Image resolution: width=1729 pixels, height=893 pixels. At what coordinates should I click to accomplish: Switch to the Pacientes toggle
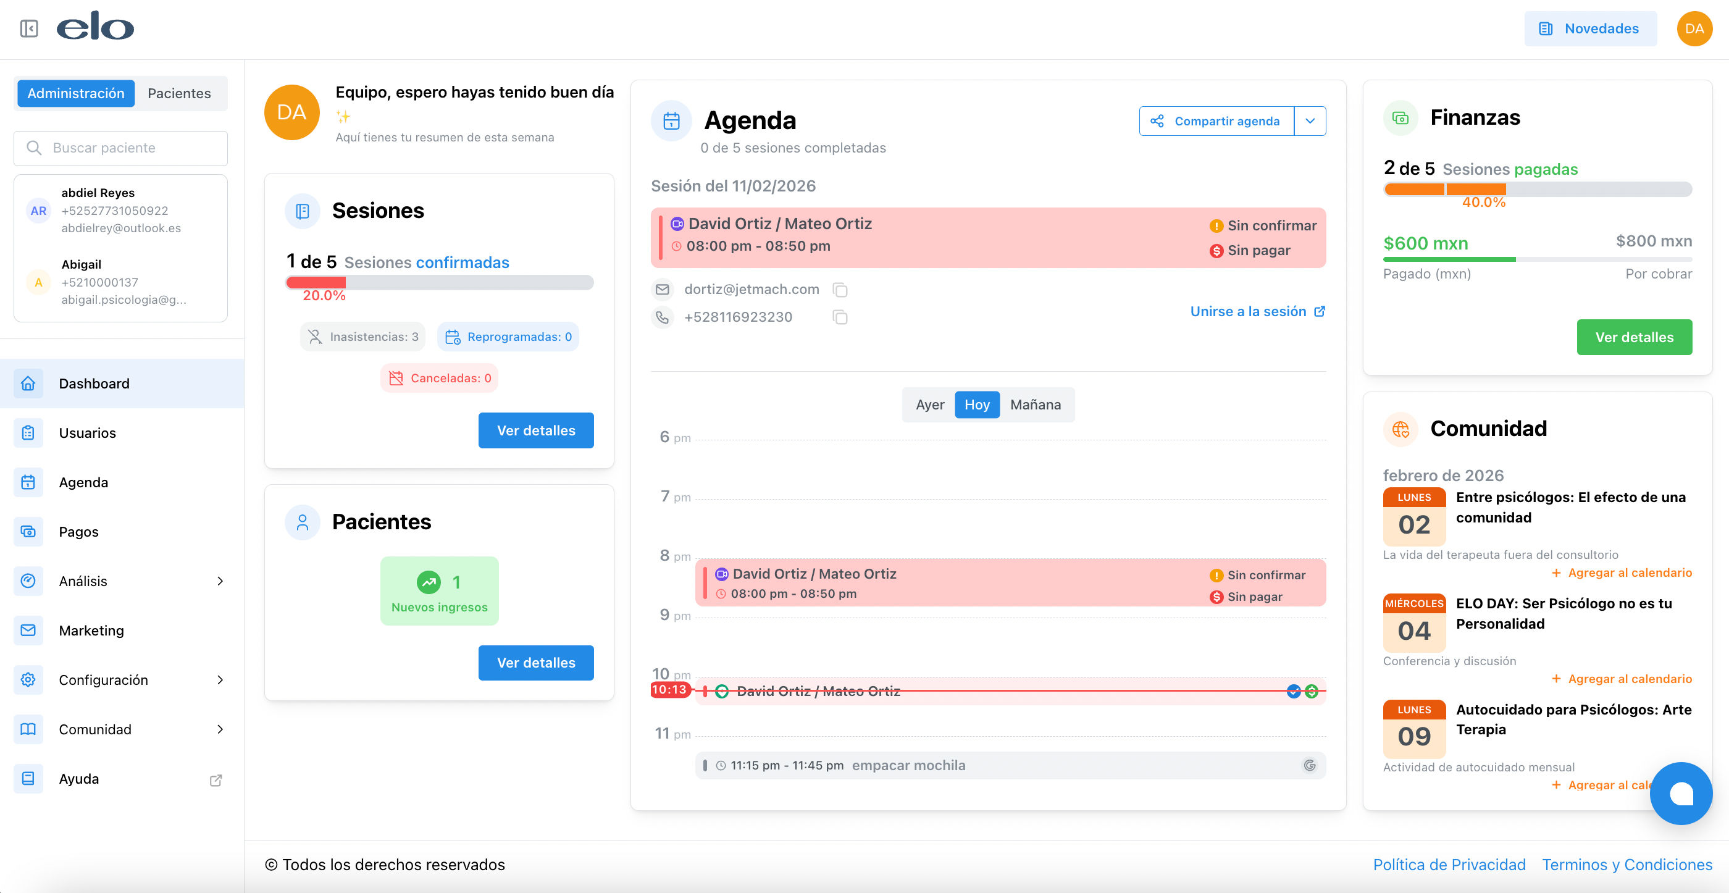[x=179, y=93]
